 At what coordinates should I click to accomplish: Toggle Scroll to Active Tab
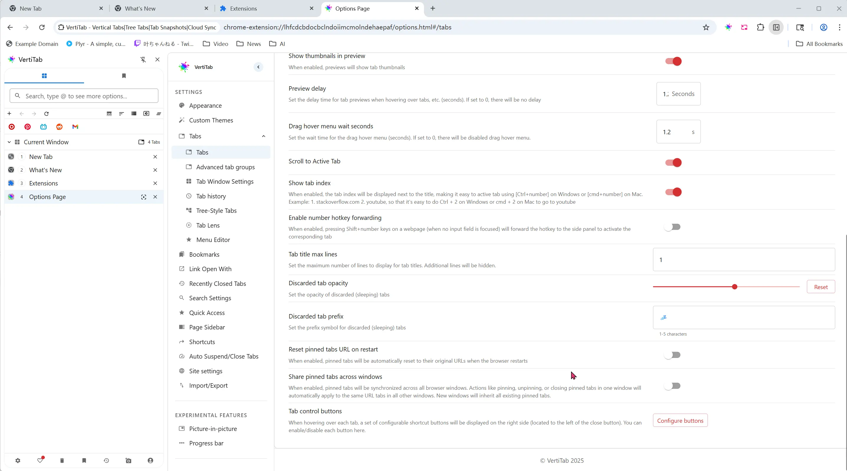click(x=673, y=162)
